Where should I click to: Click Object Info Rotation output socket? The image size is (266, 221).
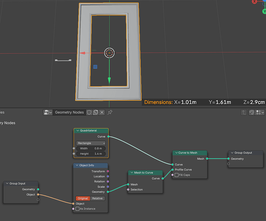108,182
